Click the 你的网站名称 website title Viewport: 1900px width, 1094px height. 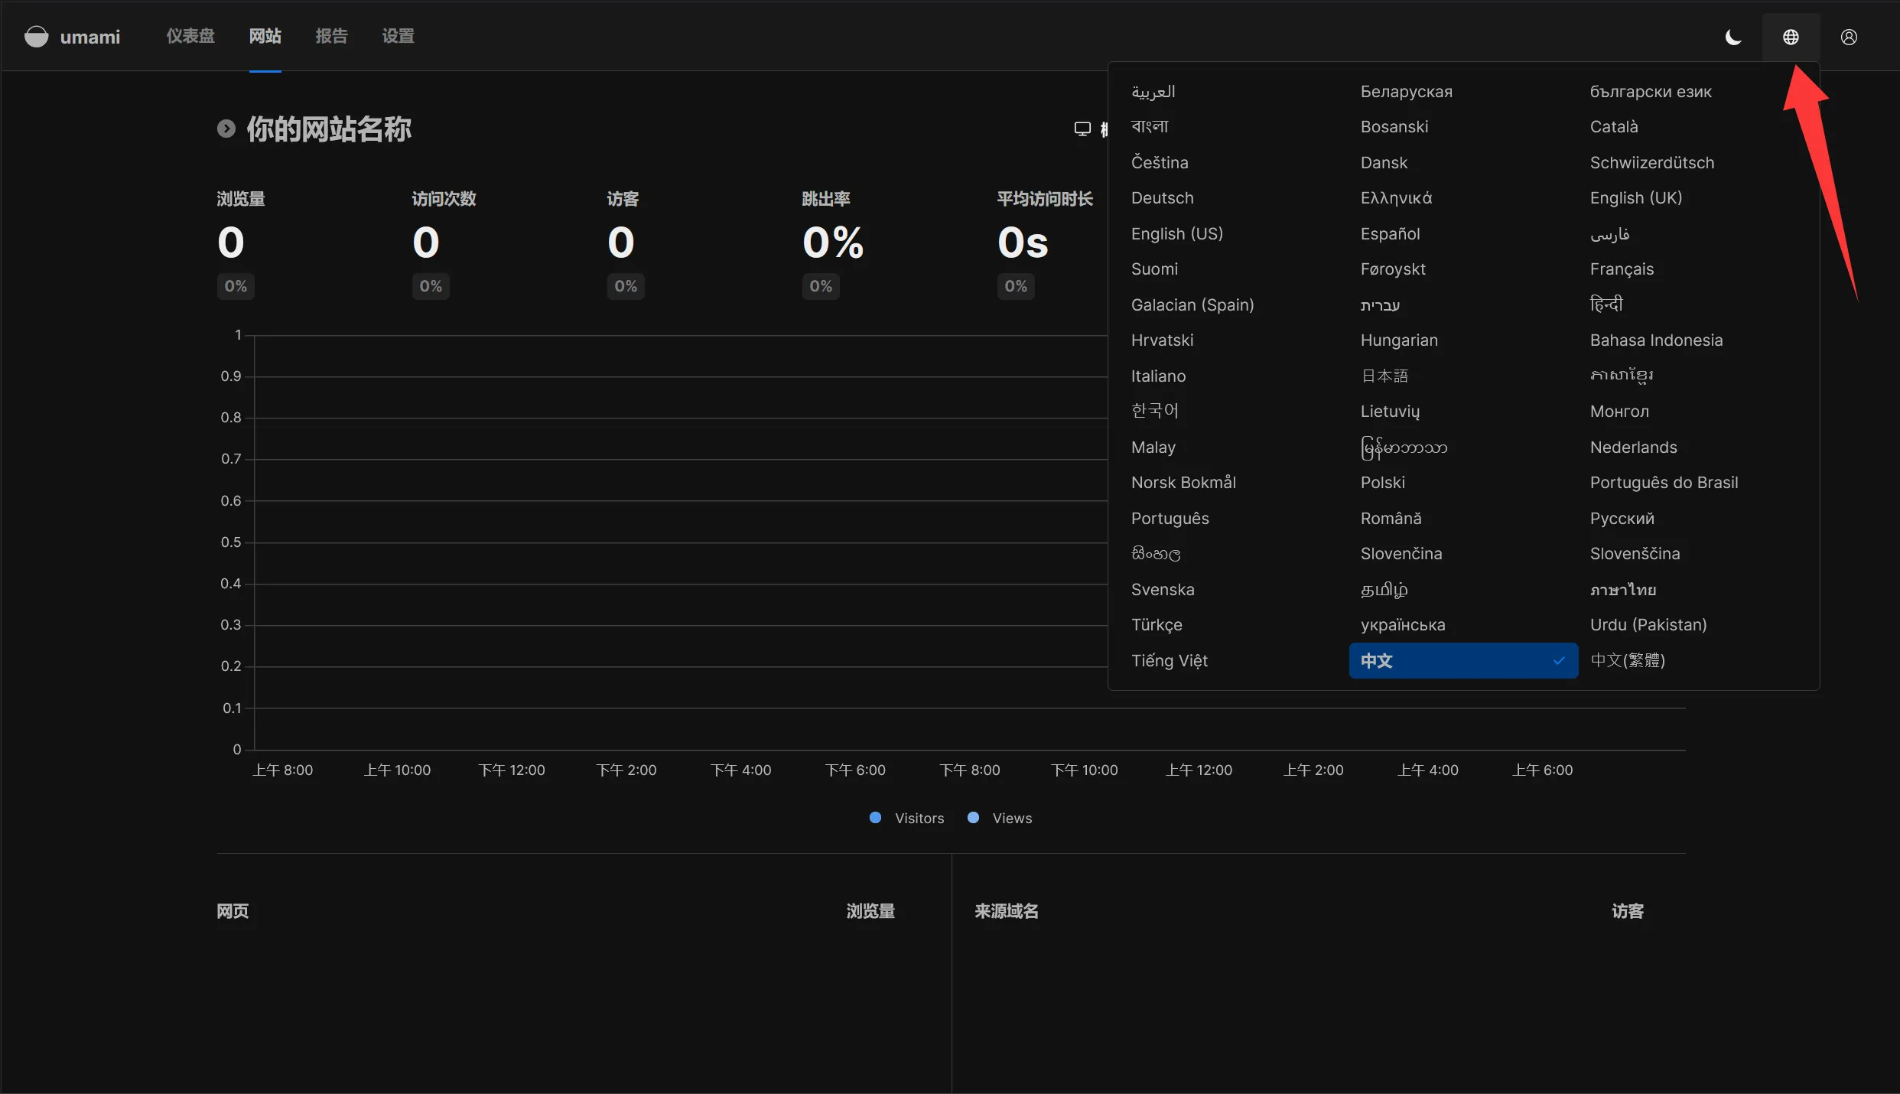(x=329, y=129)
